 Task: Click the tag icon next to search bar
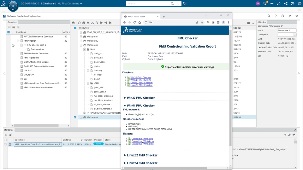(x=185, y=3)
